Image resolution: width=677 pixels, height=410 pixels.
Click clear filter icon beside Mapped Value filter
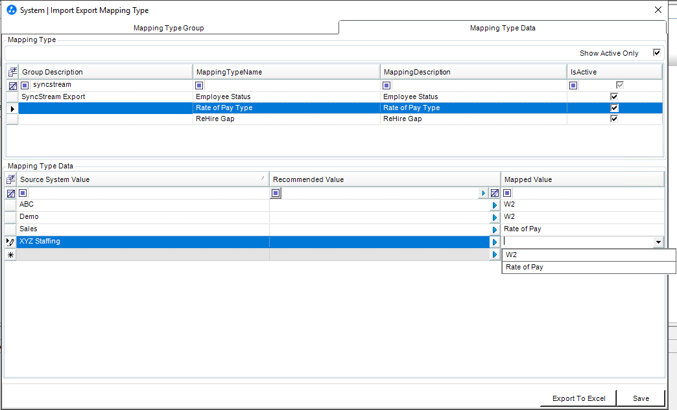click(x=495, y=193)
